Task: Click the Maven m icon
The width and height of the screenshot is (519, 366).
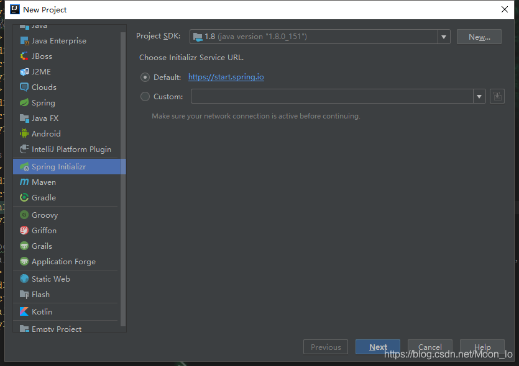Action: tap(24, 182)
